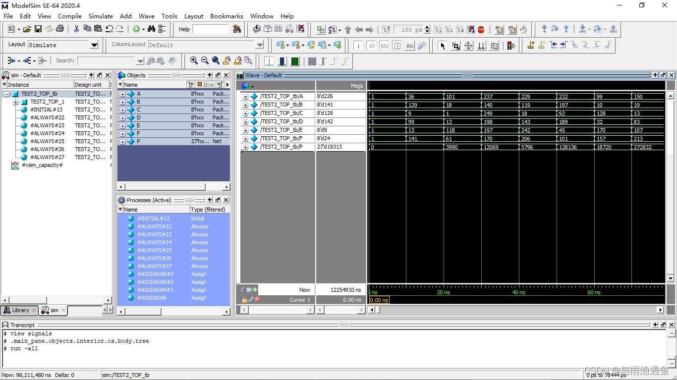Viewport: 677px width, 380px height.
Task: Toggle select mode arrow in Wave toolbar
Action: click(443, 46)
